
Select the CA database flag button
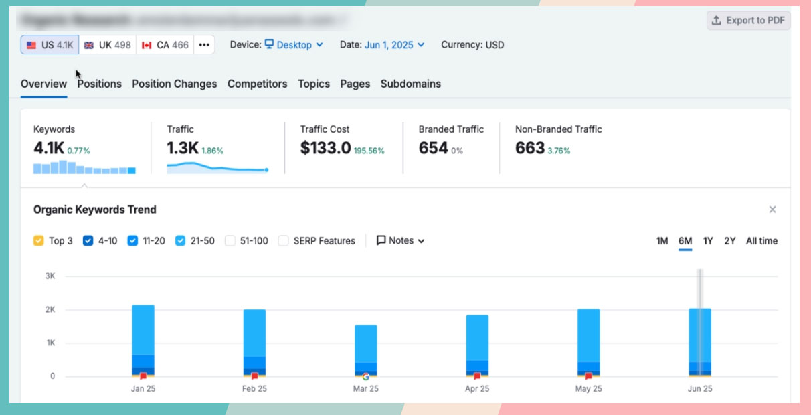pos(165,45)
